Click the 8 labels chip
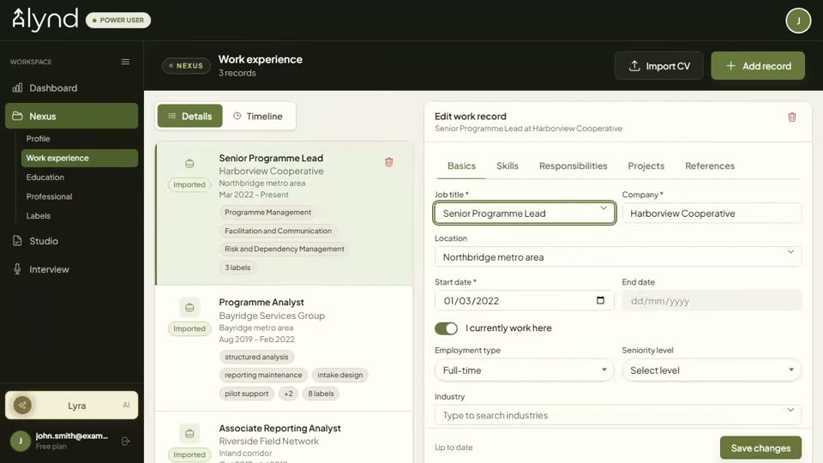Viewport: 823px width, 463px height. click(321, 394)
